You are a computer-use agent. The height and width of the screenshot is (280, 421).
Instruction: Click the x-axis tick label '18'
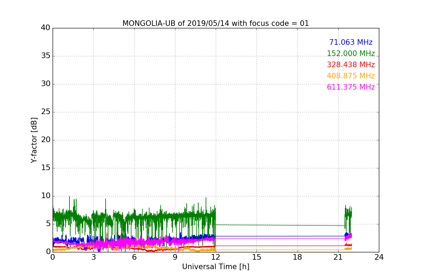[x=298, y=257]
